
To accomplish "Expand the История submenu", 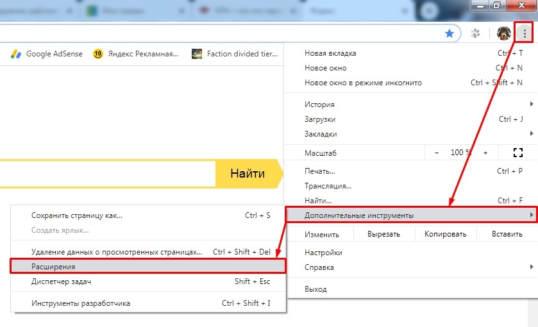I will click(412, 105).
